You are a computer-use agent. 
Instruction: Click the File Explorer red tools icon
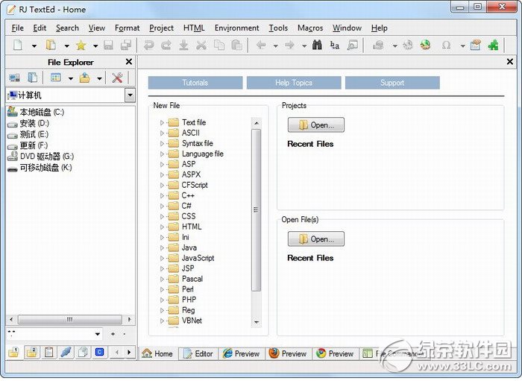(117, 78)
